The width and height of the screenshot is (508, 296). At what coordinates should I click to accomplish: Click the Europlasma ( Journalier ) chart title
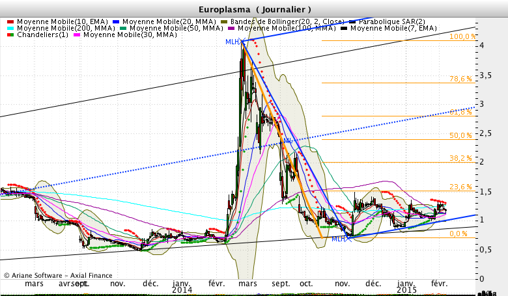pyautogui.click(x=255, y=10)
